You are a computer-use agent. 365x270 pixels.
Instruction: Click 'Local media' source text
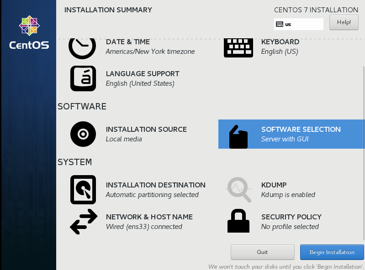coord(124,139)
